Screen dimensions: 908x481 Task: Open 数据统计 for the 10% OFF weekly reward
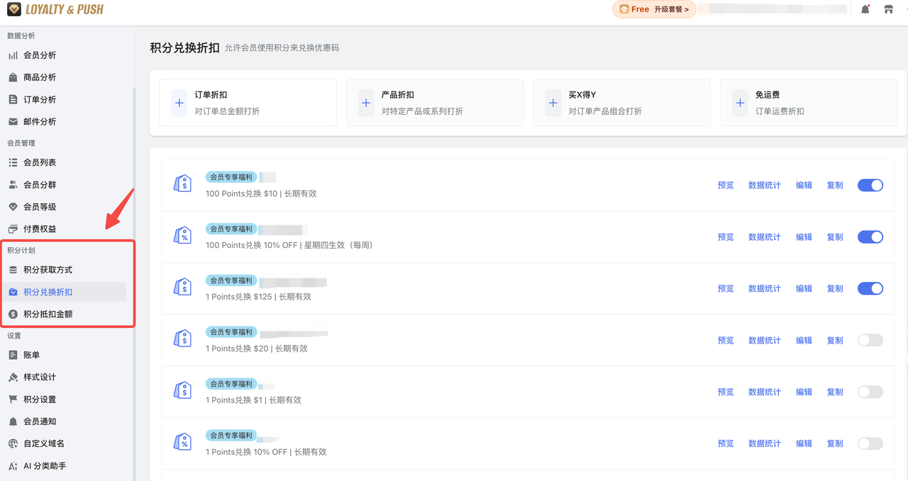click(x=765, y=237)
